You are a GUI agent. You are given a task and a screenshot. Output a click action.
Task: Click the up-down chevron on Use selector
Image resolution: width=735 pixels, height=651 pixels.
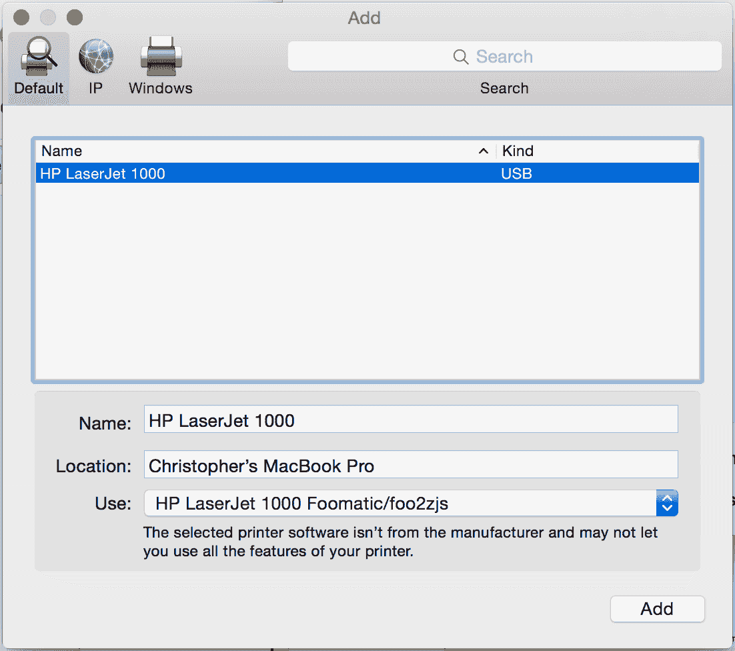click(666, 503)
